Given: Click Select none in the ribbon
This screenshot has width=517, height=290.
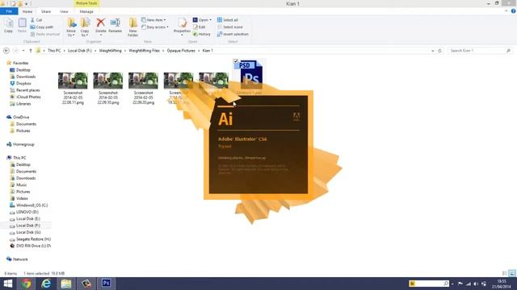Looking at the screenshot, I should [x=230, y=27].
